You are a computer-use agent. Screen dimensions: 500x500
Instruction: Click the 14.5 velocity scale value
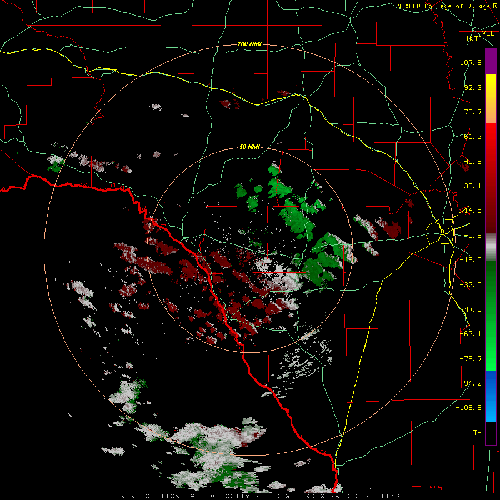pos(473,211)
